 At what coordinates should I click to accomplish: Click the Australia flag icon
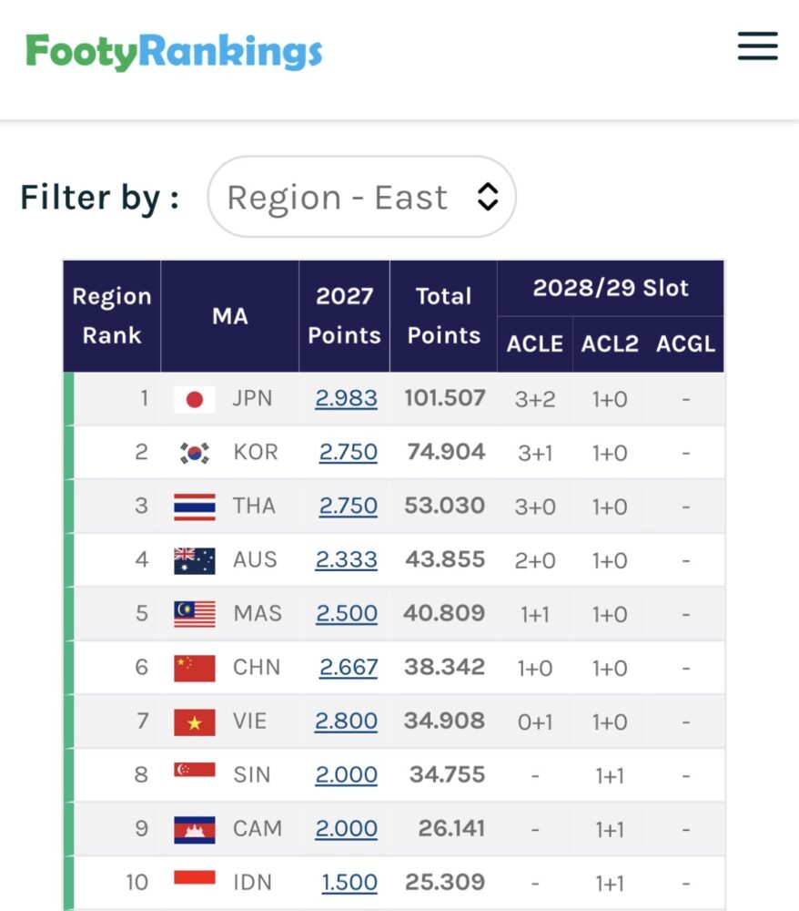195,560
